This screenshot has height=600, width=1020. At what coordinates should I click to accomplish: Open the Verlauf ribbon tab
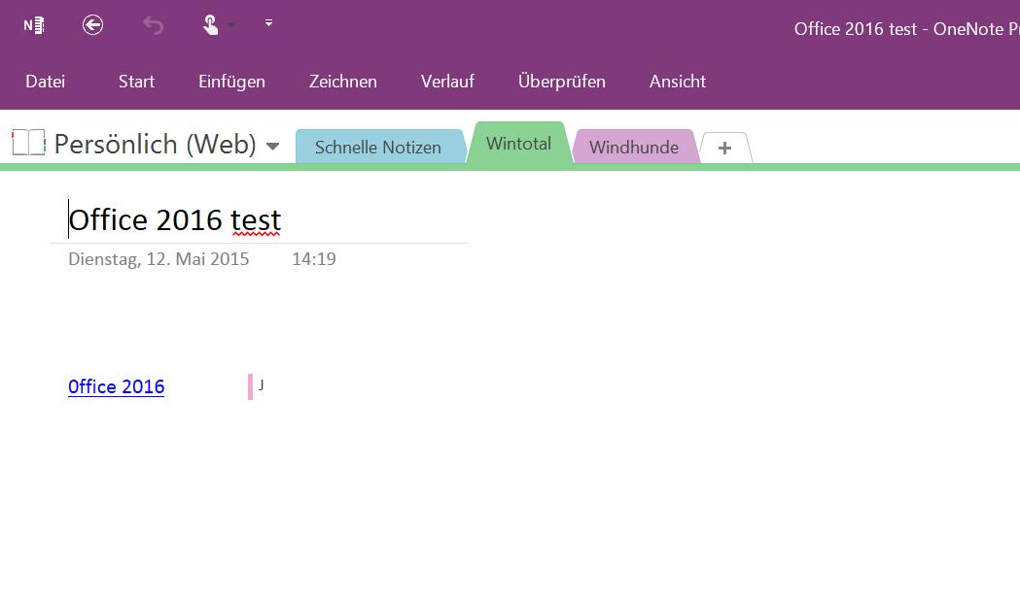coord(447,82)
